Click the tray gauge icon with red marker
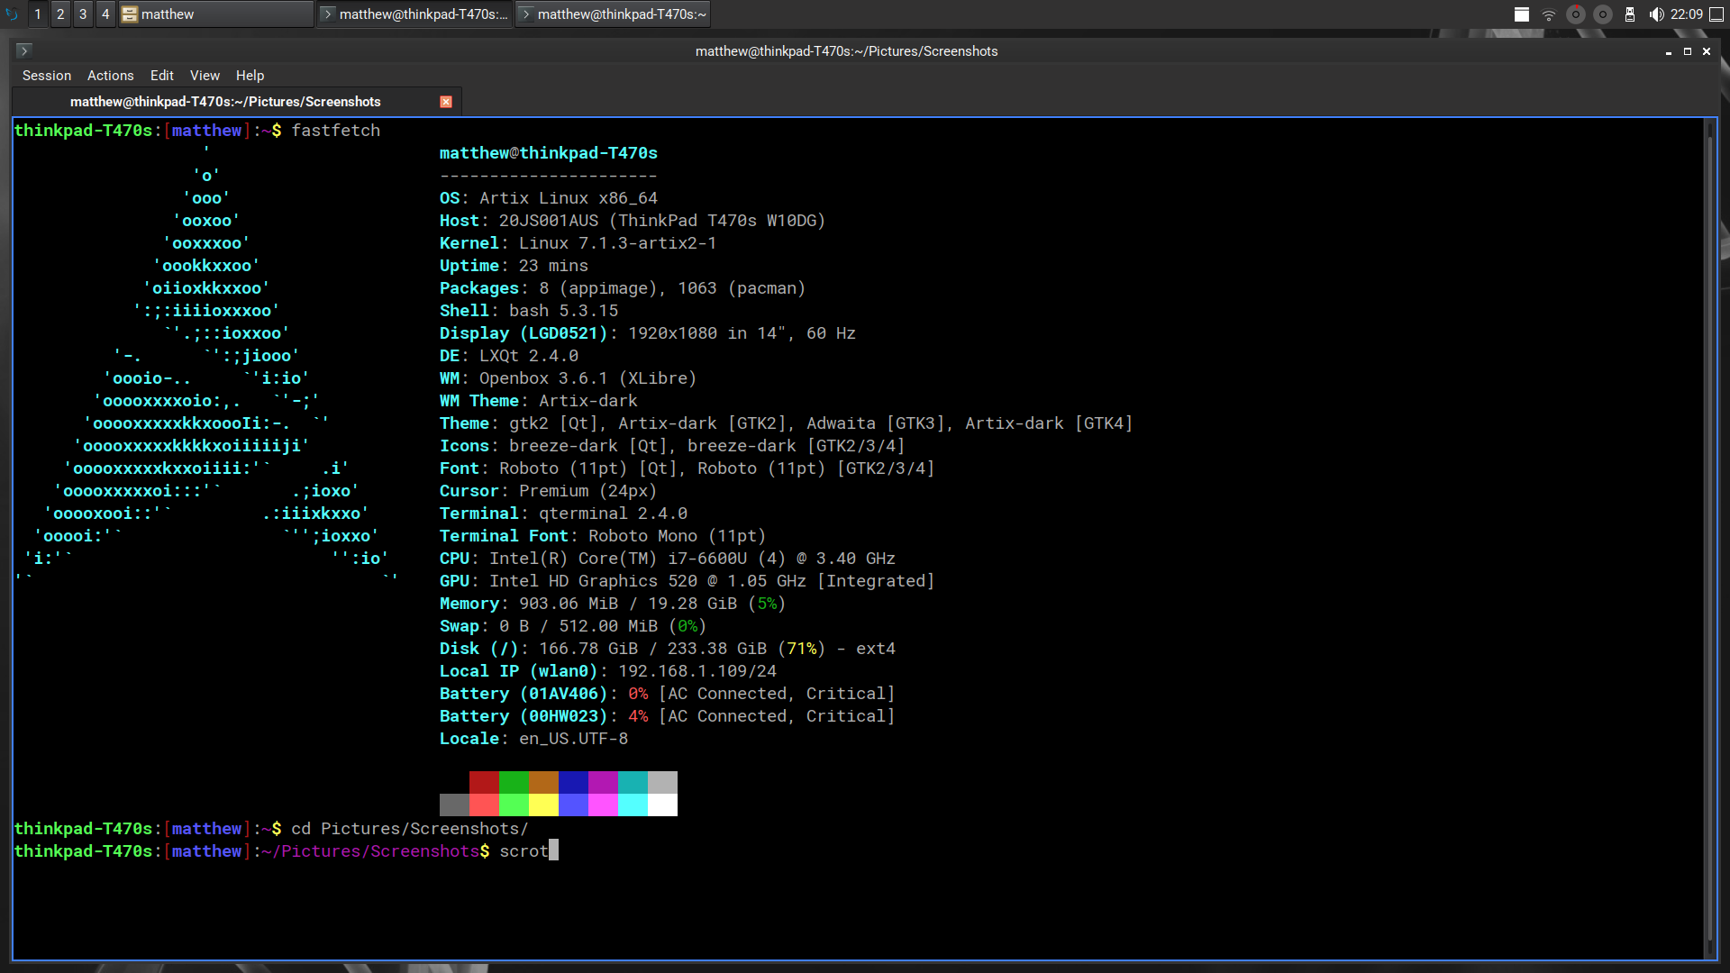The width and height of the screenshot is (1730, 973). 1576,14
